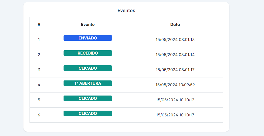Click the CLICADO badge in row 5
The width and height of the screenshot is (264, 136).
click(x=88, y=98)
